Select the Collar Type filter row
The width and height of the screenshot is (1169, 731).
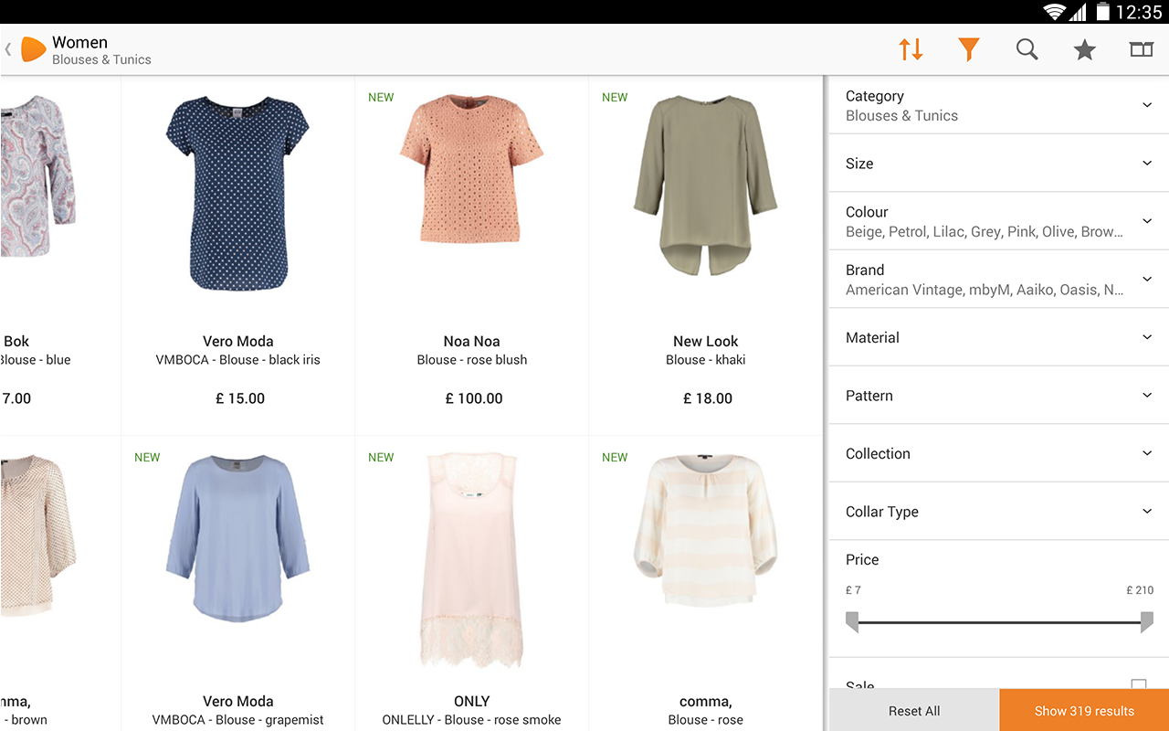[997, 512]
